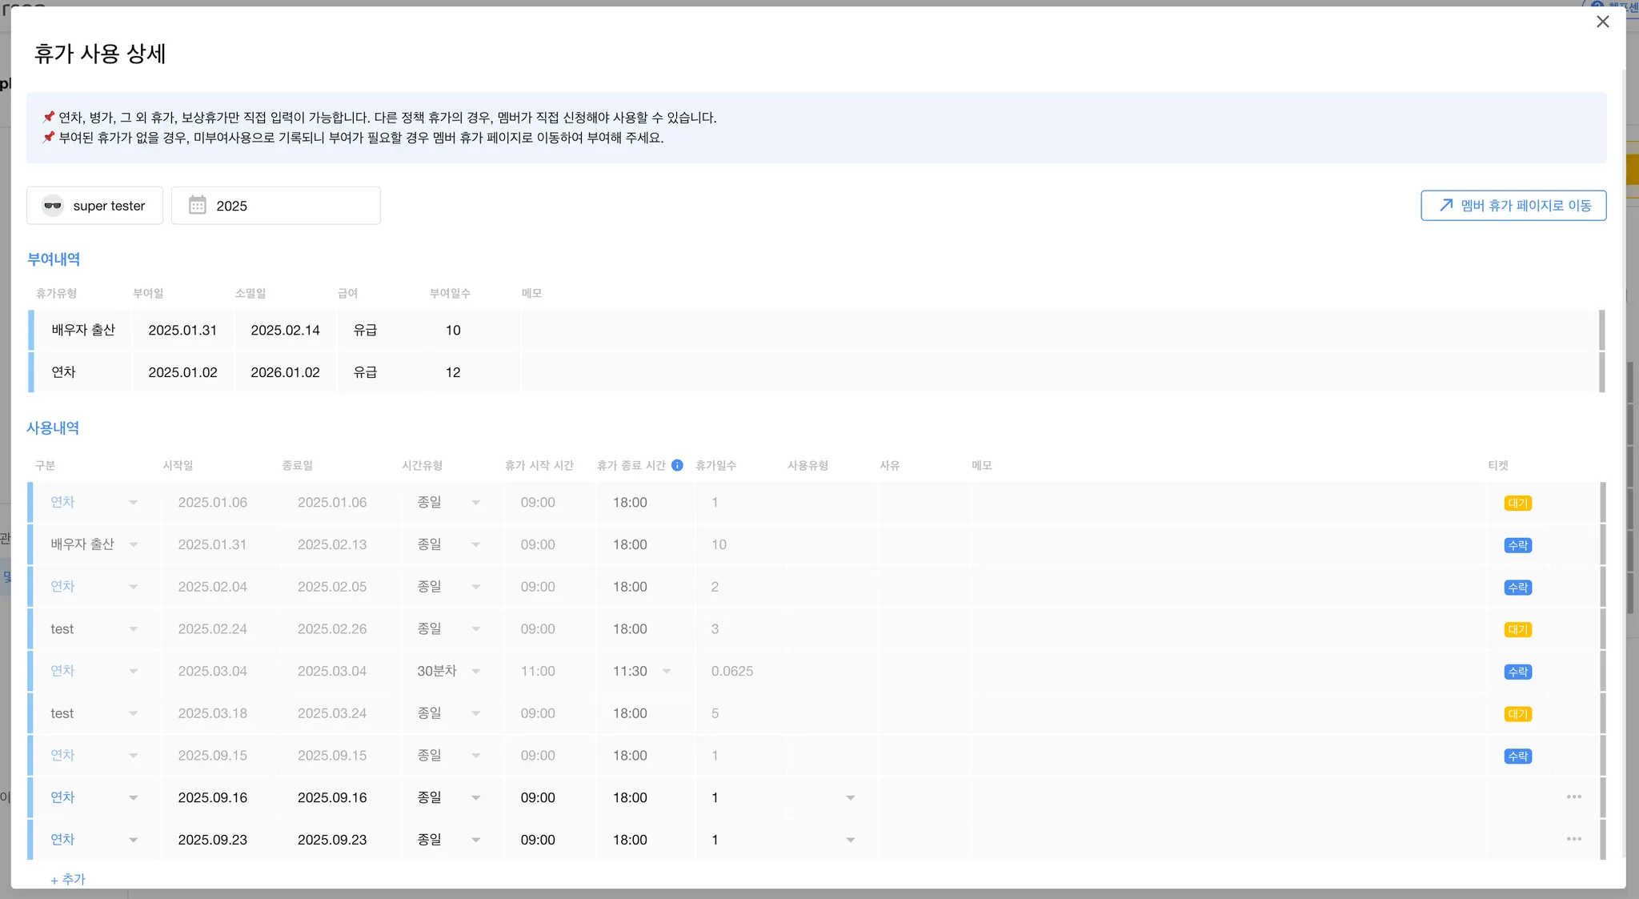This screenshot has height=899, width=1639.
Task: Open more options for the 2025.09.16 row
Action: [x=1573, y=797]
